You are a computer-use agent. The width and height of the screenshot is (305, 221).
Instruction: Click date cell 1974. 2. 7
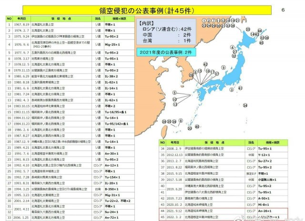tap(21, 31)
